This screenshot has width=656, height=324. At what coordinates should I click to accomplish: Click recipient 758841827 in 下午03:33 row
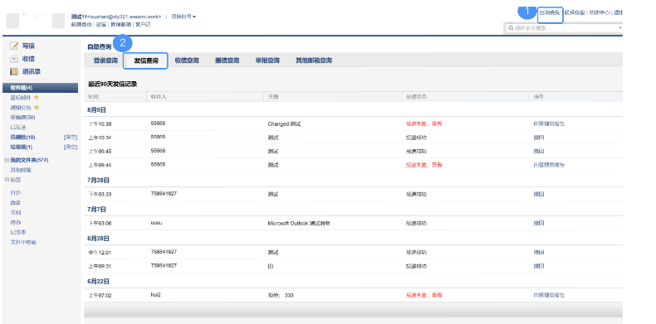(164, 194)
